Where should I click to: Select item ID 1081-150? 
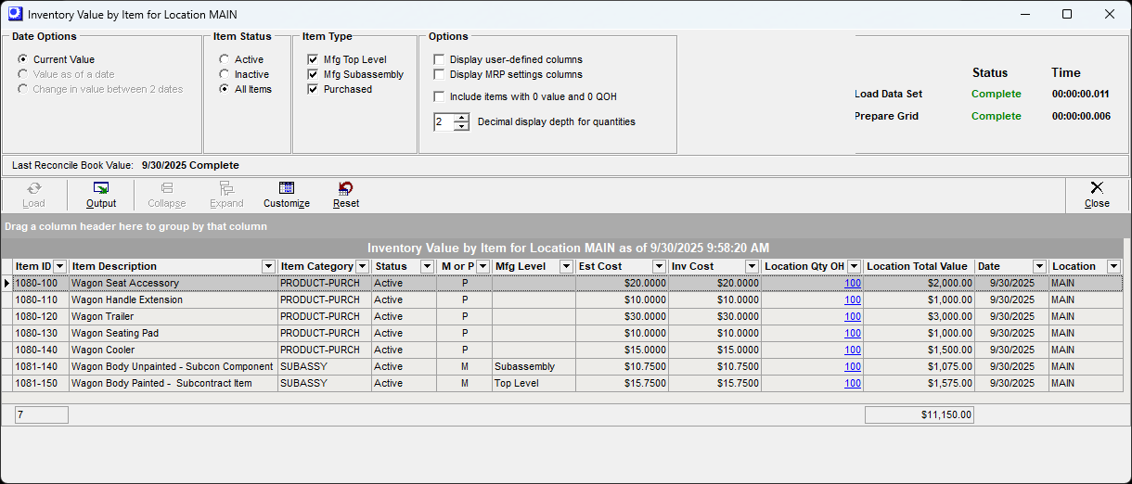click(41, 384)
